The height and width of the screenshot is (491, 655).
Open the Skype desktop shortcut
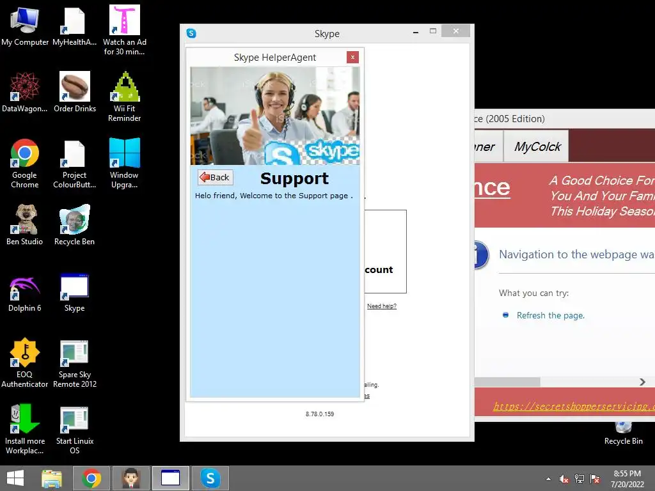coord(74,292)
